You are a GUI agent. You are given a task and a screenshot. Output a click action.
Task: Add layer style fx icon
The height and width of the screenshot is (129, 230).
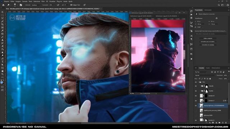(210, 123)
